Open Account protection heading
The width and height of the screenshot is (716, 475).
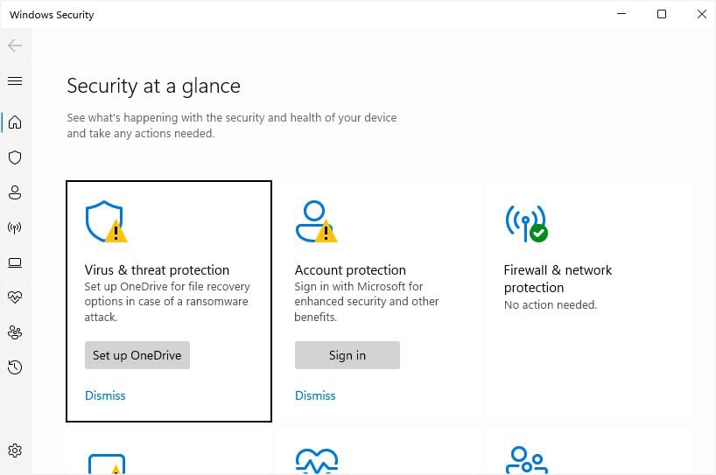click(x=350, y=270)
